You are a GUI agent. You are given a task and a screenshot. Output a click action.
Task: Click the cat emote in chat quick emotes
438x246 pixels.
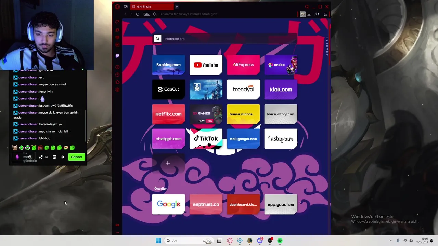[x=15, y=148]
